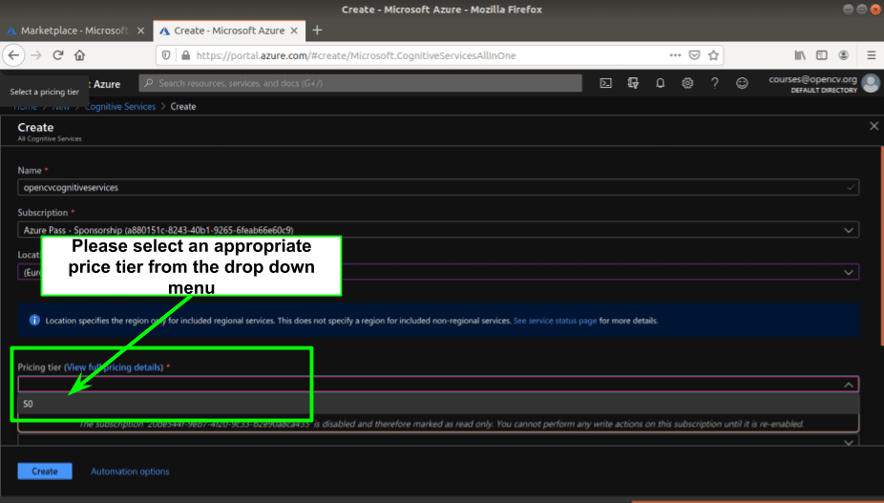Image resolution: width=884 pixels, height=503 pixels.
Task: Click the location info icon
Action: click(34, 321)
